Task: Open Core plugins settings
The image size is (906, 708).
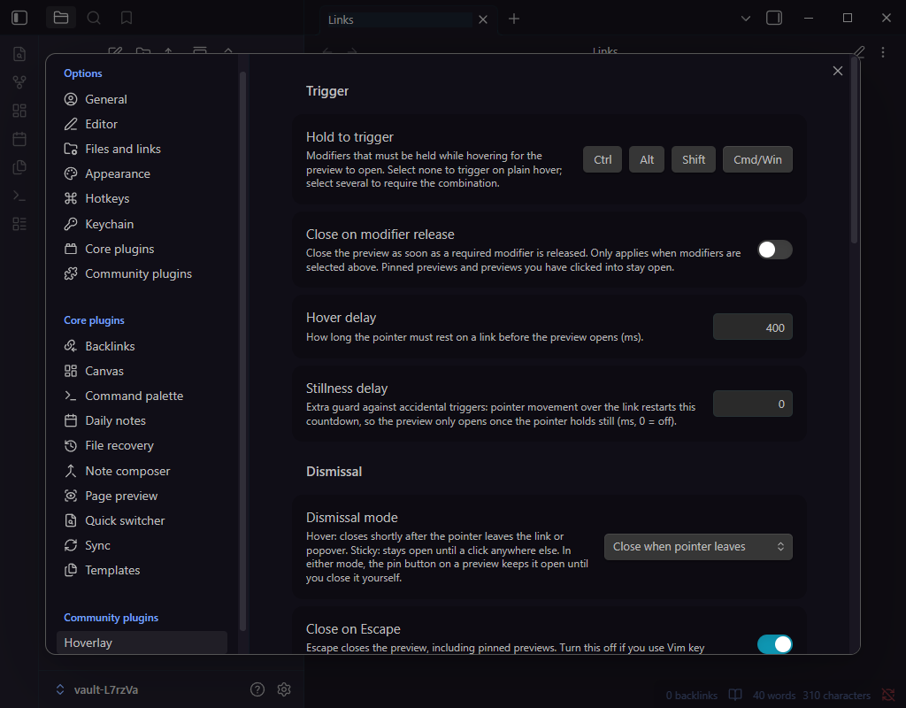Action: pyautogui.click(x=142, y=249)
